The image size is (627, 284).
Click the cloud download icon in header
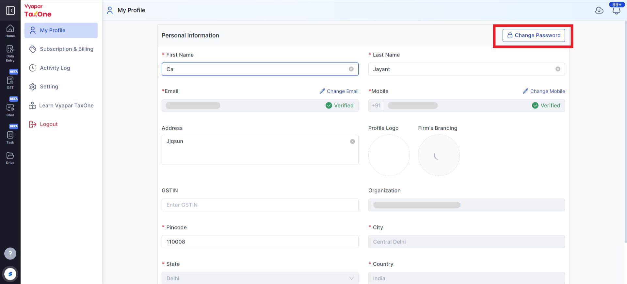(x=599, y=10)
